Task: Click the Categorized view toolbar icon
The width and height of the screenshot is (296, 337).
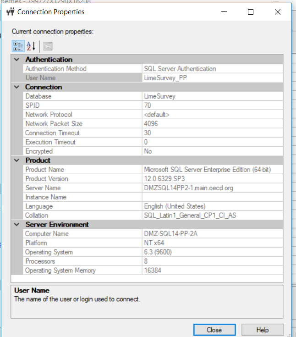Action: tap(17, 46)
